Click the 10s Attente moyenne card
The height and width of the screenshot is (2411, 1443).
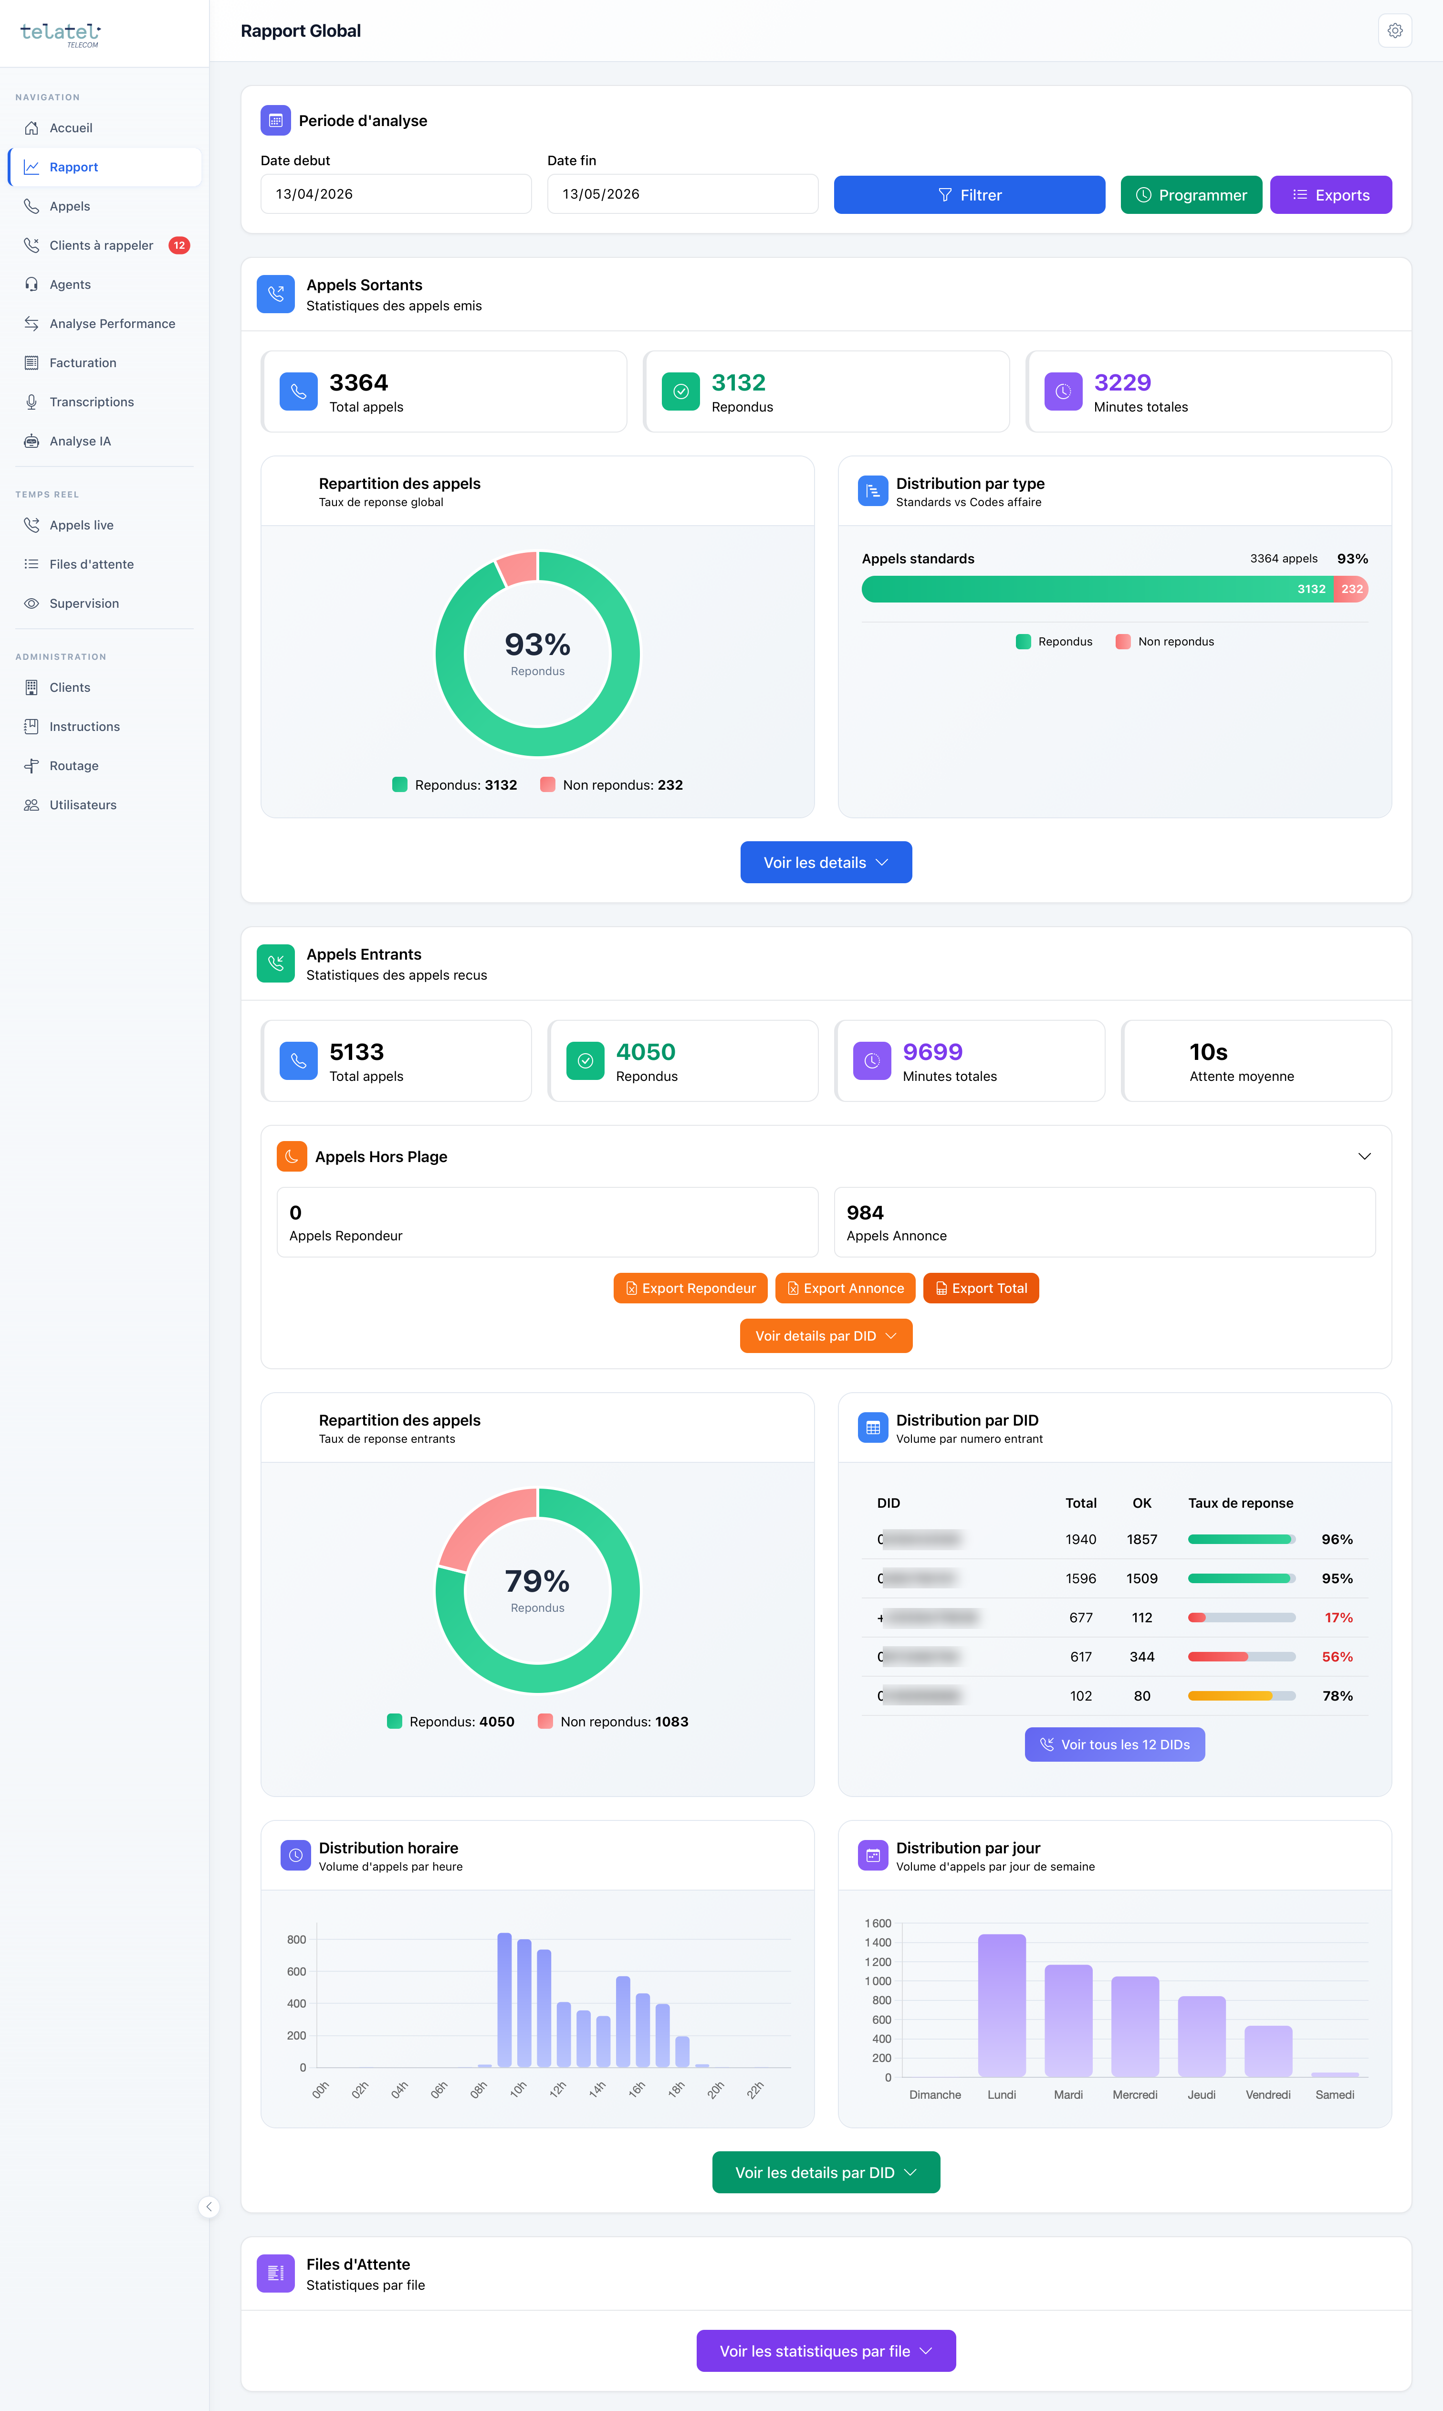click(x=1256, y=1061)
